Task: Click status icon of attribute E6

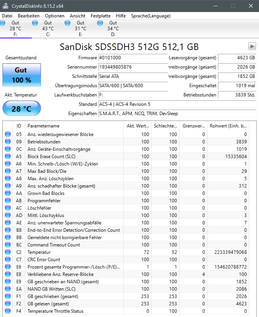Action: point(8,267)
